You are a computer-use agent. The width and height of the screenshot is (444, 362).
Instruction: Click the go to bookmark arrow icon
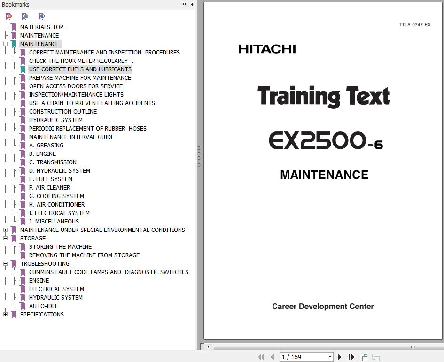(41, 16)
